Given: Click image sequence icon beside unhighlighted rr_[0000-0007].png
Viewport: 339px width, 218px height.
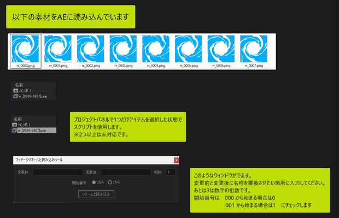Looking at the screenshot, I should coord(15,96).
